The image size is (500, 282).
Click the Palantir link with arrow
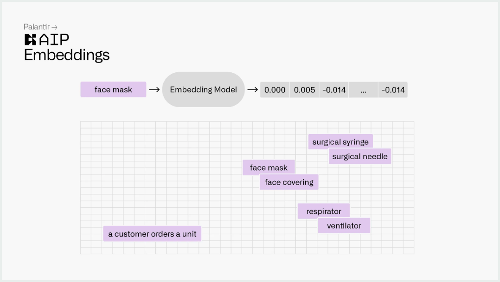tap(40, 27)
